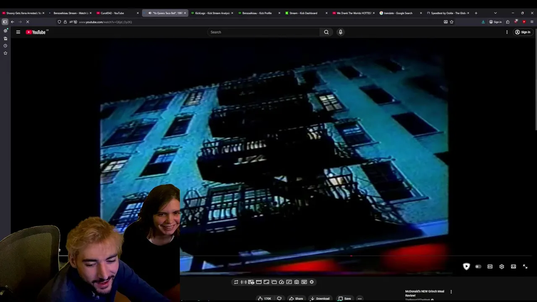Open playback speed gauge in enhancer toolbar
This screenshot has width=537, height=302.
[x=282, y=282]
